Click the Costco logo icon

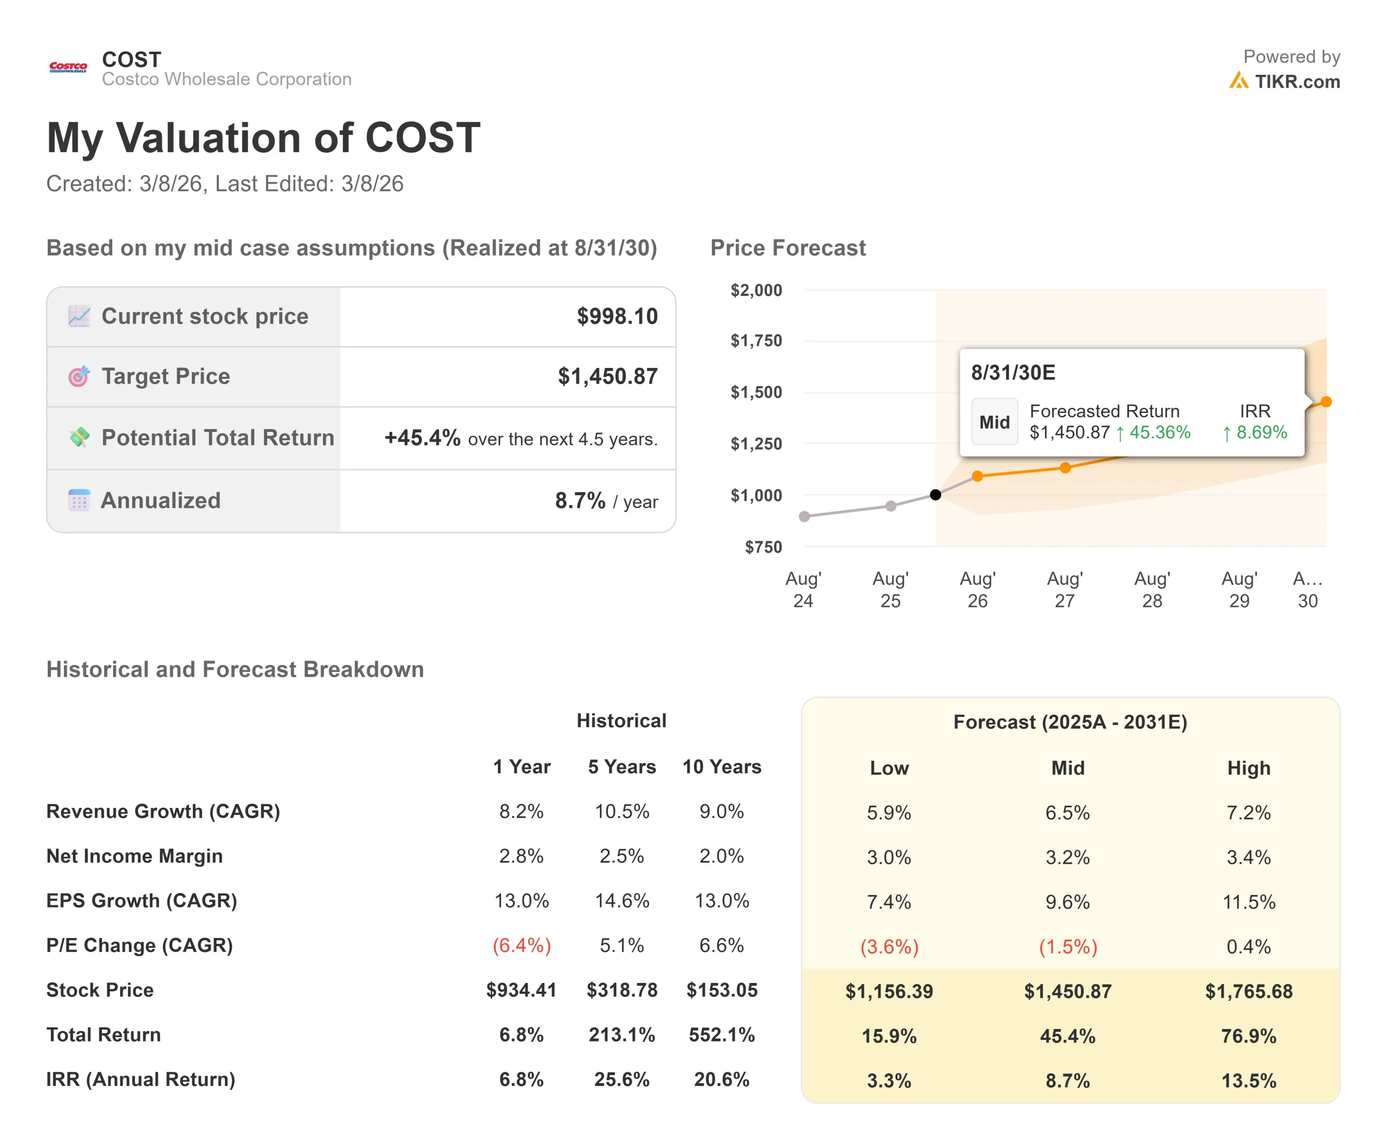coord(68,67)
